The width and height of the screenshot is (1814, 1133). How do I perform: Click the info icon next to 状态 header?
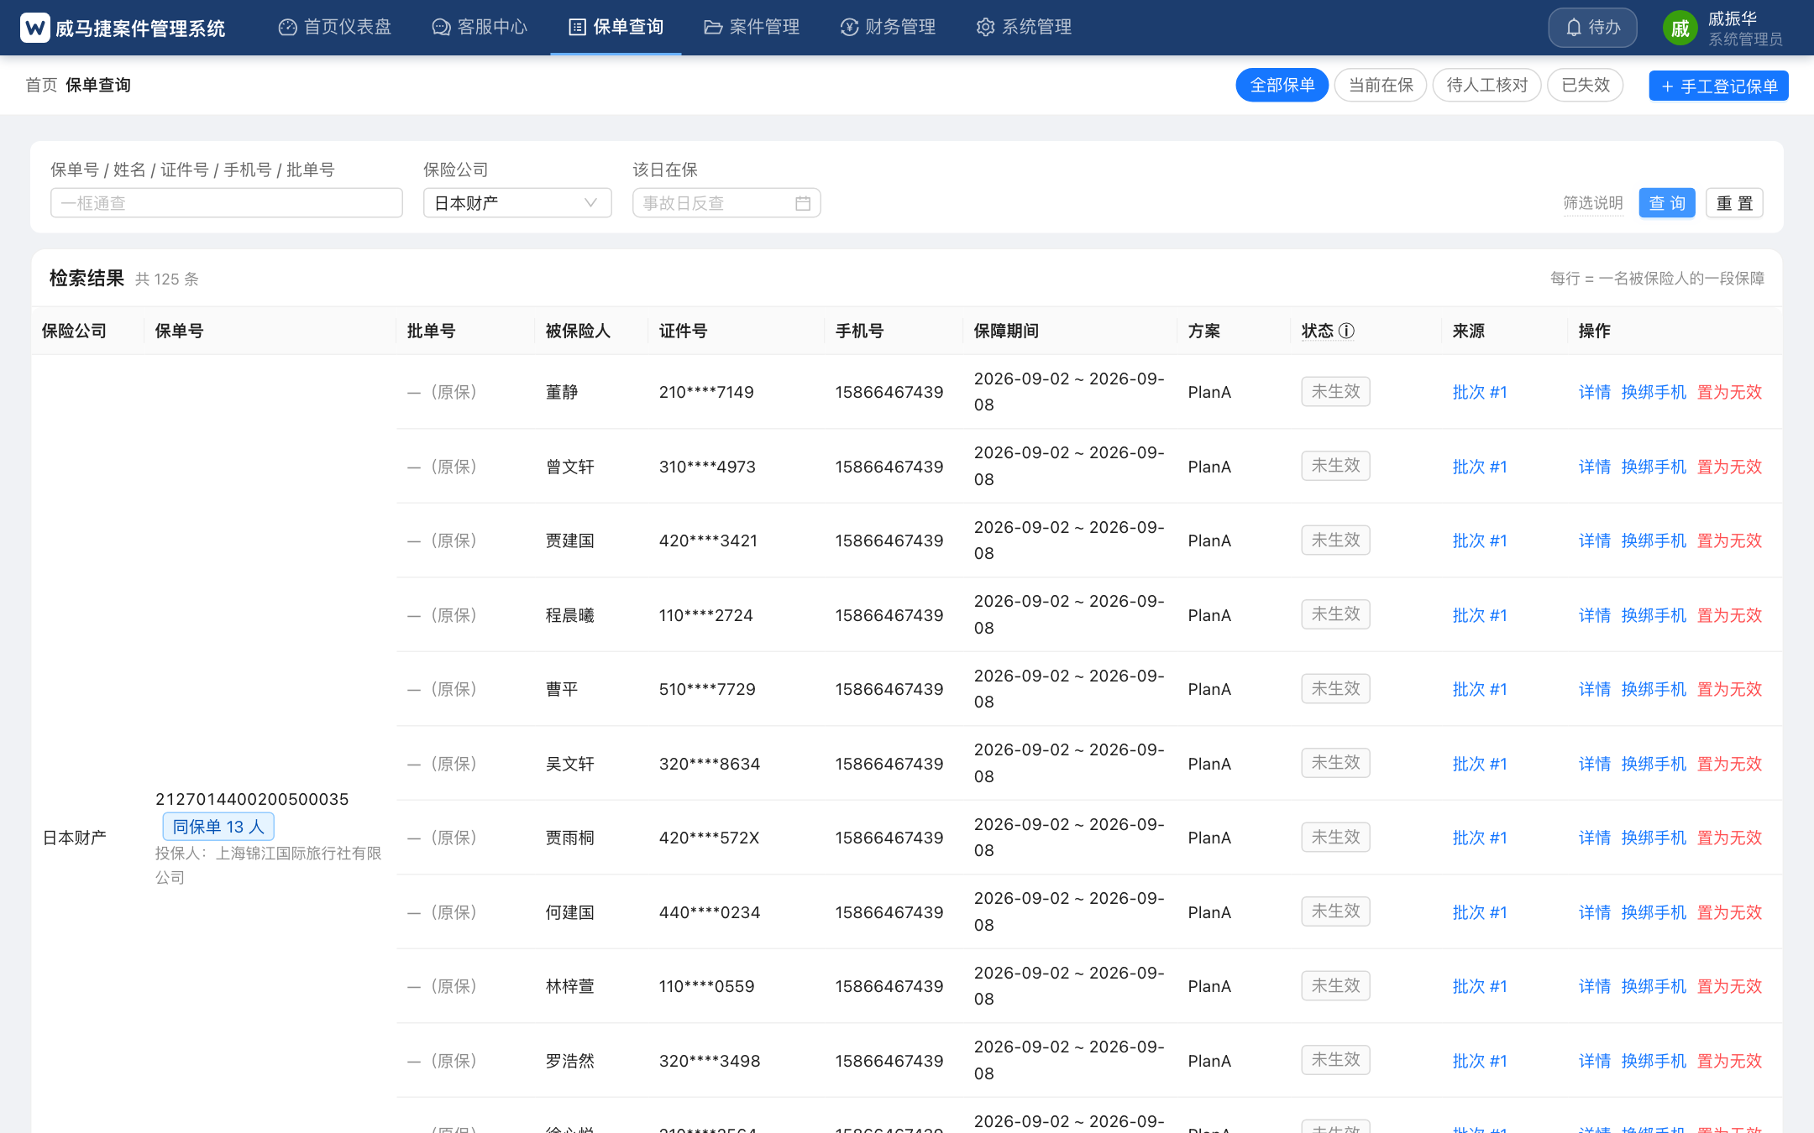coord(1346,331)
